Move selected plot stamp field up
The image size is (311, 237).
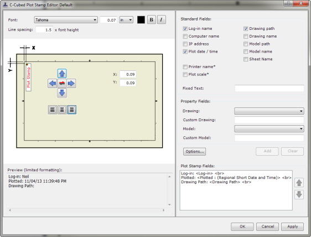pyautogui.click(x=299, y=183)
